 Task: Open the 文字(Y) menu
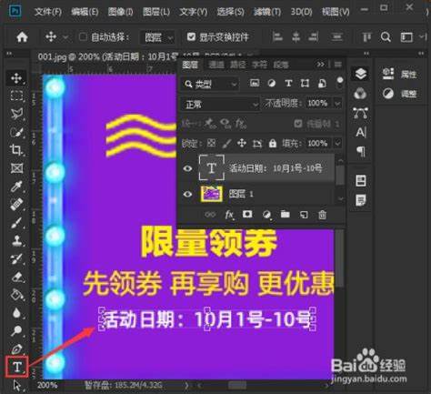[x=193, y=12]
